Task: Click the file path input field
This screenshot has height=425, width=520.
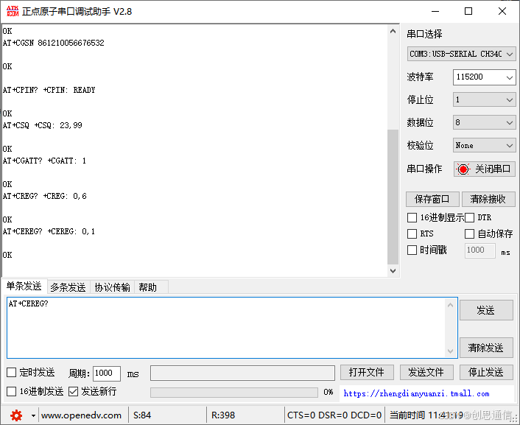Action: [x=242, y=373]
